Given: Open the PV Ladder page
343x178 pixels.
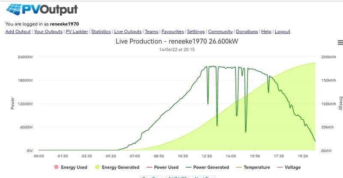Looking at the screenshot, I should pos(77,32).
